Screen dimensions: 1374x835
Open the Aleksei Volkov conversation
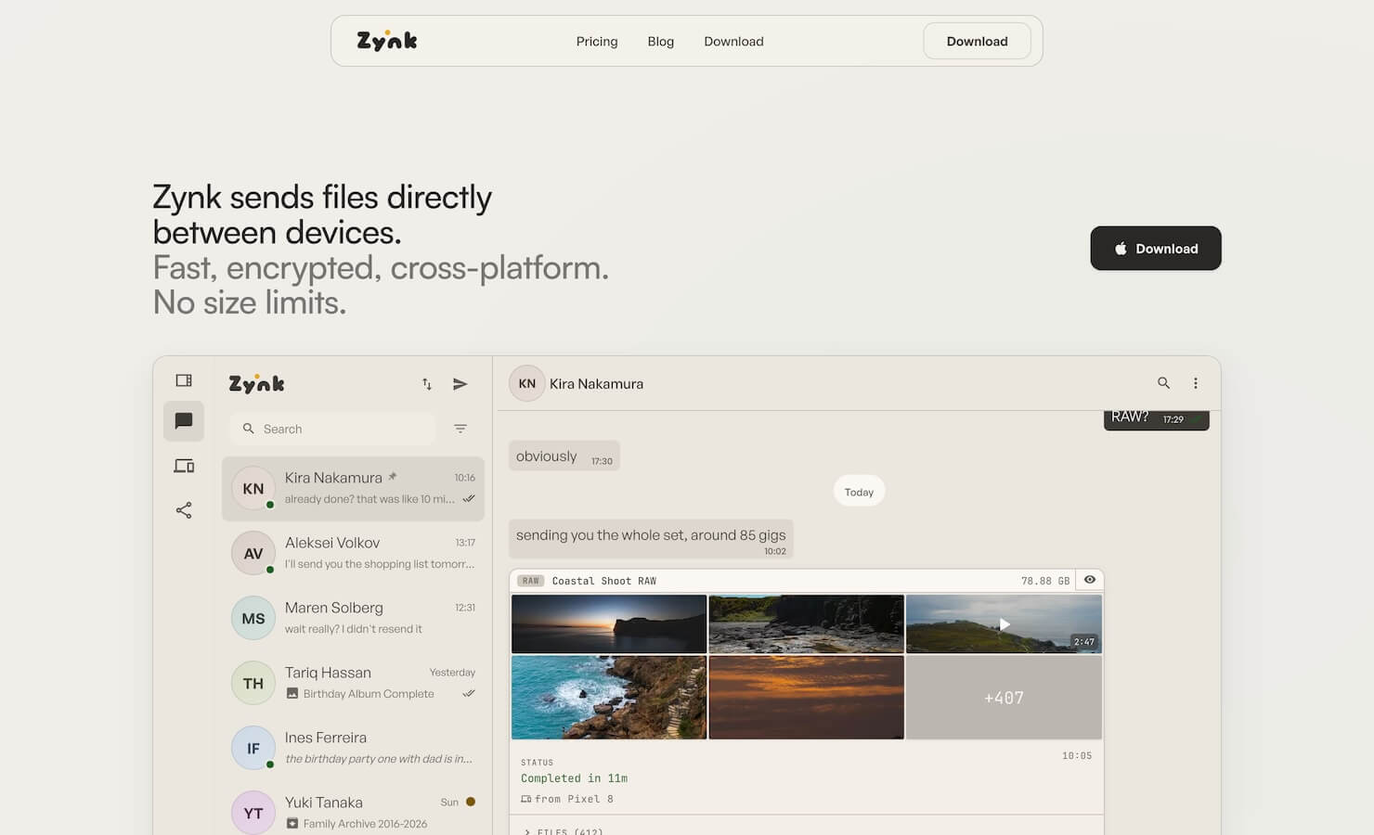pos(353,553)
